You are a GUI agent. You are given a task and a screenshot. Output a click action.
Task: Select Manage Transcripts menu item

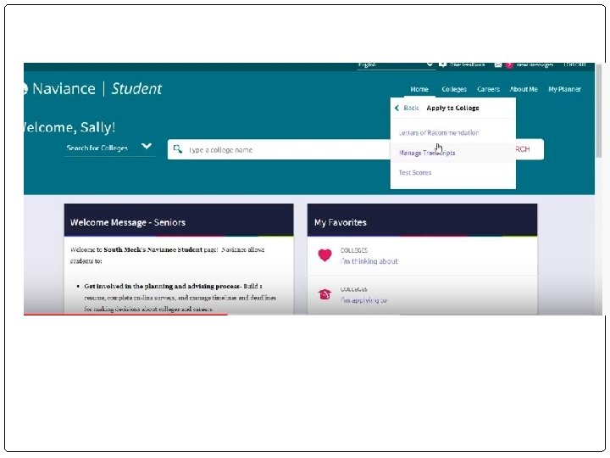click(427, 153)
